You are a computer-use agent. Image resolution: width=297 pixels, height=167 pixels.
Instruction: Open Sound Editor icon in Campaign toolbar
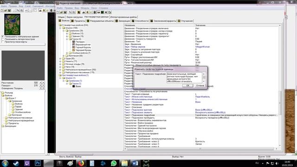(91, 13)
